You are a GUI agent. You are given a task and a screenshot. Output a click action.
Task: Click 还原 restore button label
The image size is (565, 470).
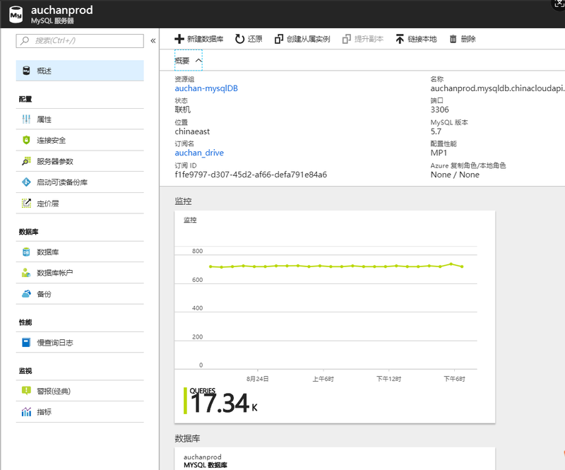point(255,39)
